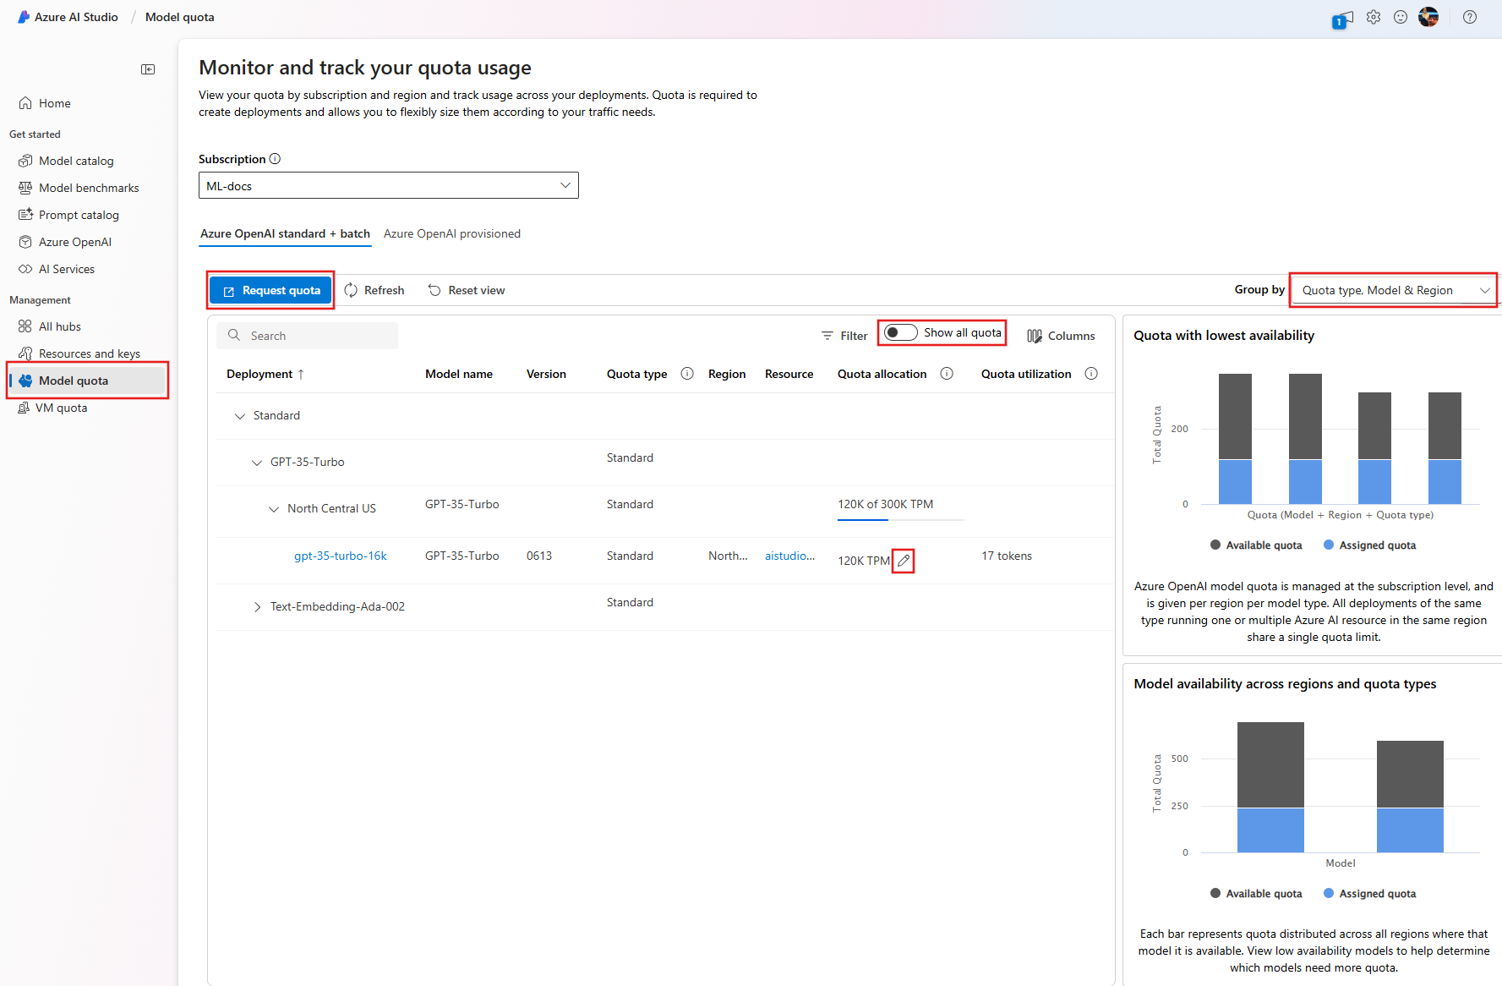1502x986 pixels.
Task: Open the gpt-35-turbo-16k deployment link
Action: [341, 556]
